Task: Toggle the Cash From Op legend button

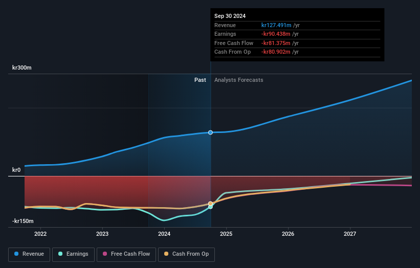Action: coord(186,254)
